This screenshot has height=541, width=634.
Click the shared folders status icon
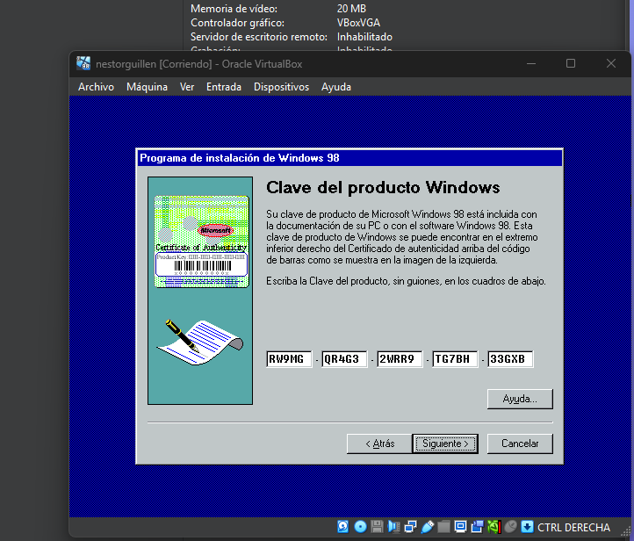(x=443, y=527)
